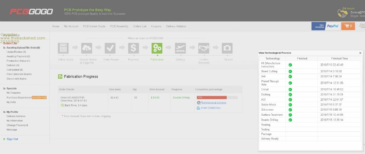Image resolution: width=365 pixels, height=154 pixels.
Task: Click the Confirm Received handshake icon
Action: [x=204, y=48]
